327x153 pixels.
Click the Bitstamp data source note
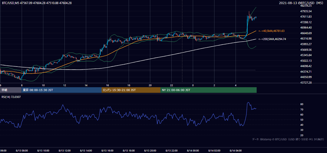(x=288, y=139)
